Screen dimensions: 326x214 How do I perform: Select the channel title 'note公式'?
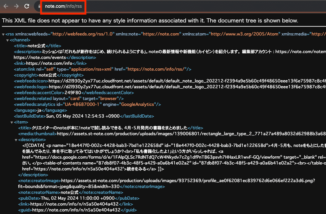[x=36, y=46]
